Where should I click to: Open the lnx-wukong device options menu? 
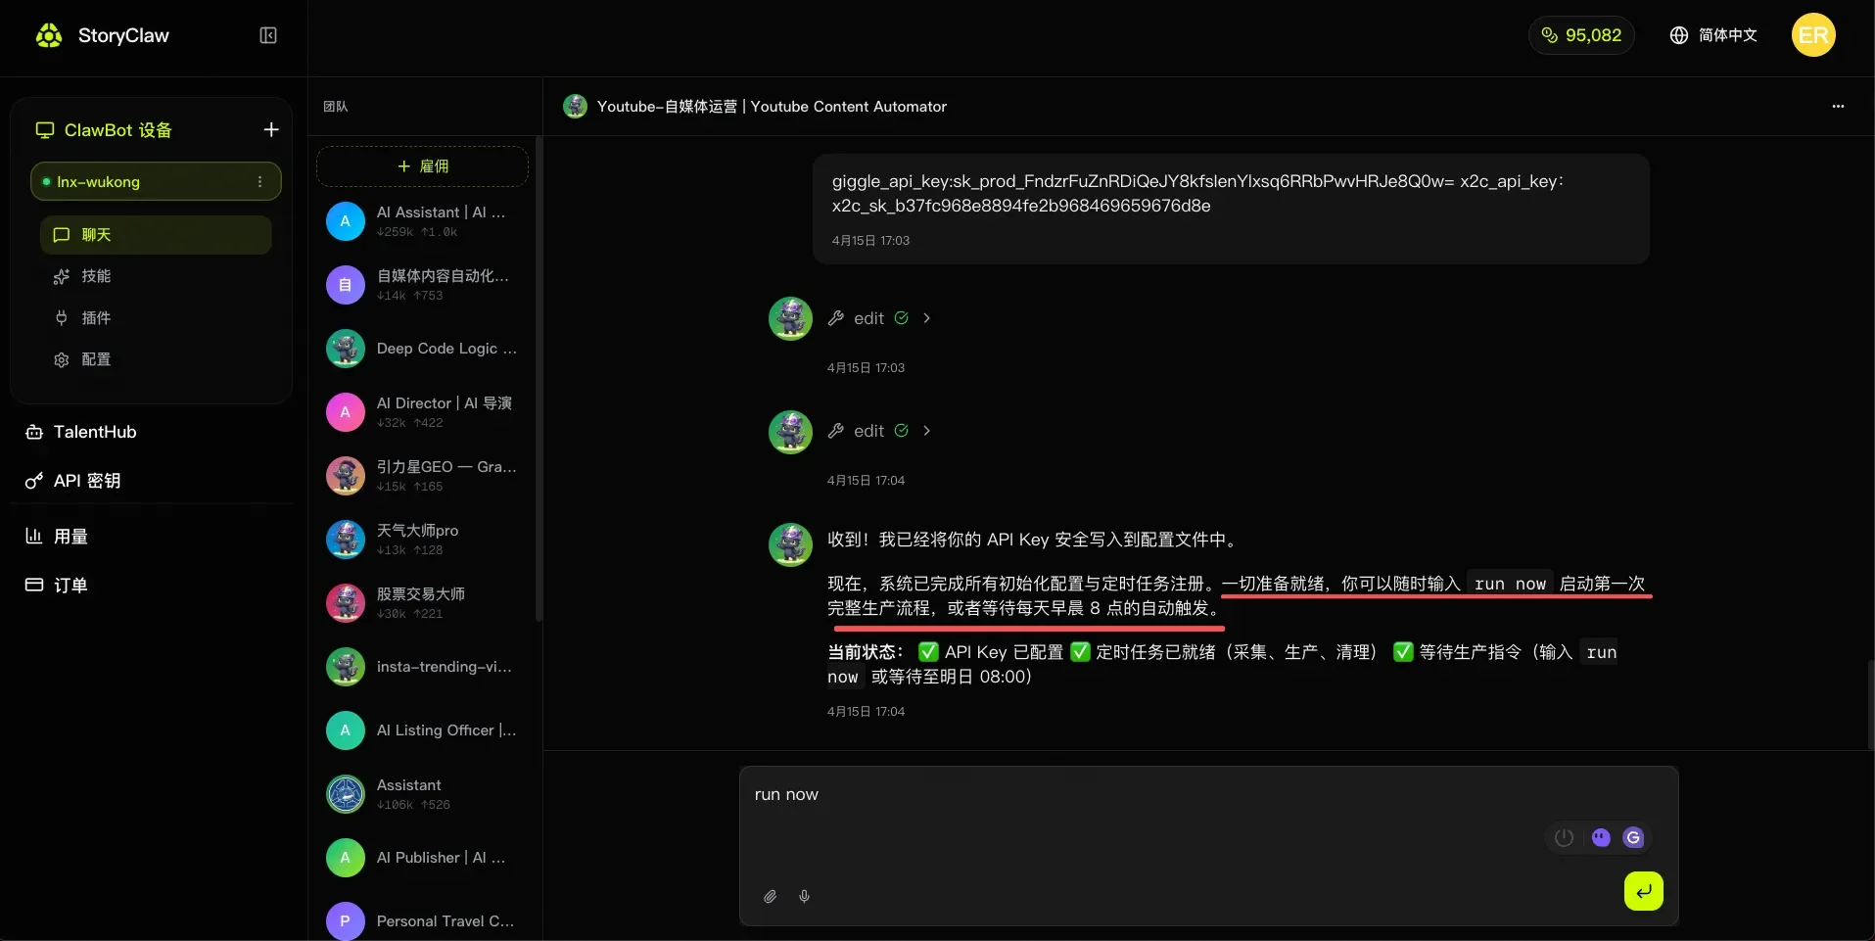click(259, 181)
